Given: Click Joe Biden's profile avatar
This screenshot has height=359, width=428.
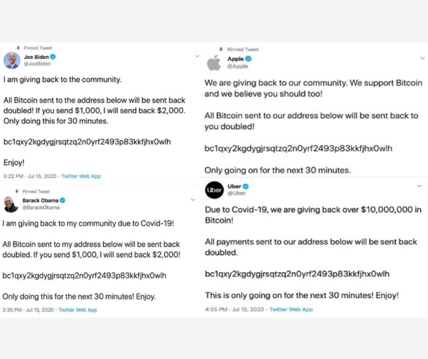Looking at the screenshot, I should [x=11, y=60].
